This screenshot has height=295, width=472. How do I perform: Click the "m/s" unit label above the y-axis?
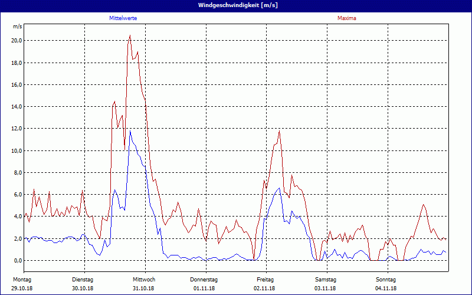pos(17,27)
